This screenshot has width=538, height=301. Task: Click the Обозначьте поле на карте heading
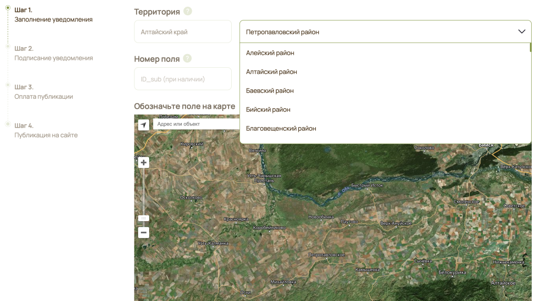point(184,106)
